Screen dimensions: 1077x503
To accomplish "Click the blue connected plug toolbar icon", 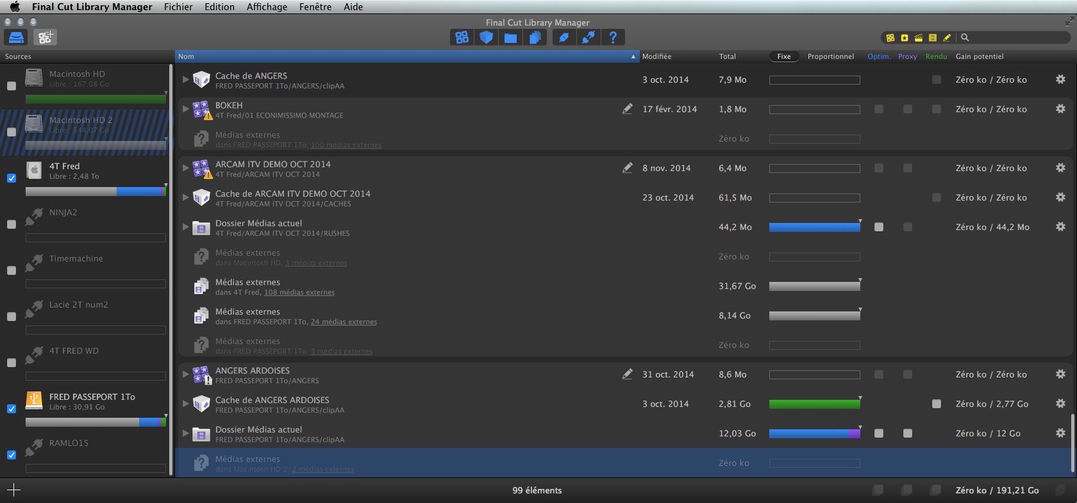I will pos(564,37).
